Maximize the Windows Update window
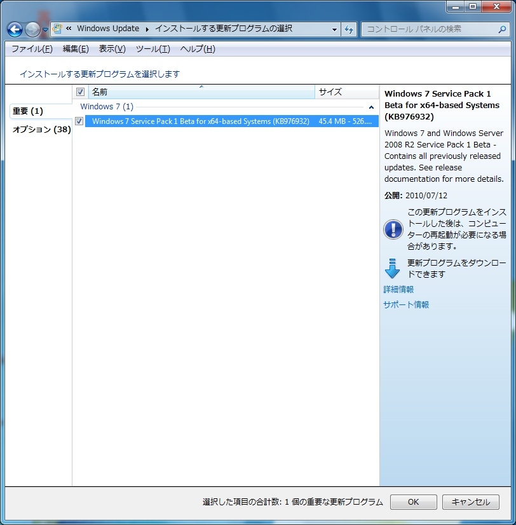 pos(472,6)
